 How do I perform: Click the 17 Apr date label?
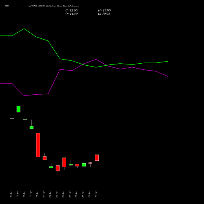coord(37,194)
